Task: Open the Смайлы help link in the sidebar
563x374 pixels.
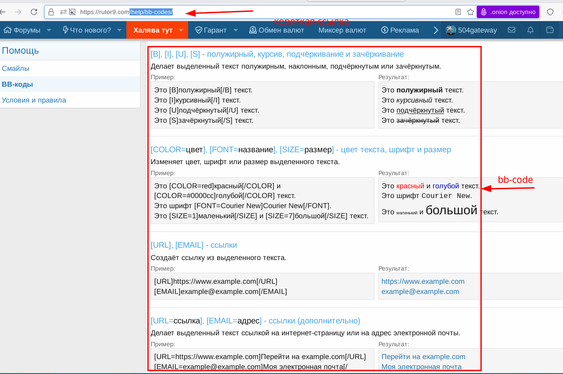Action: coord(15,69)
